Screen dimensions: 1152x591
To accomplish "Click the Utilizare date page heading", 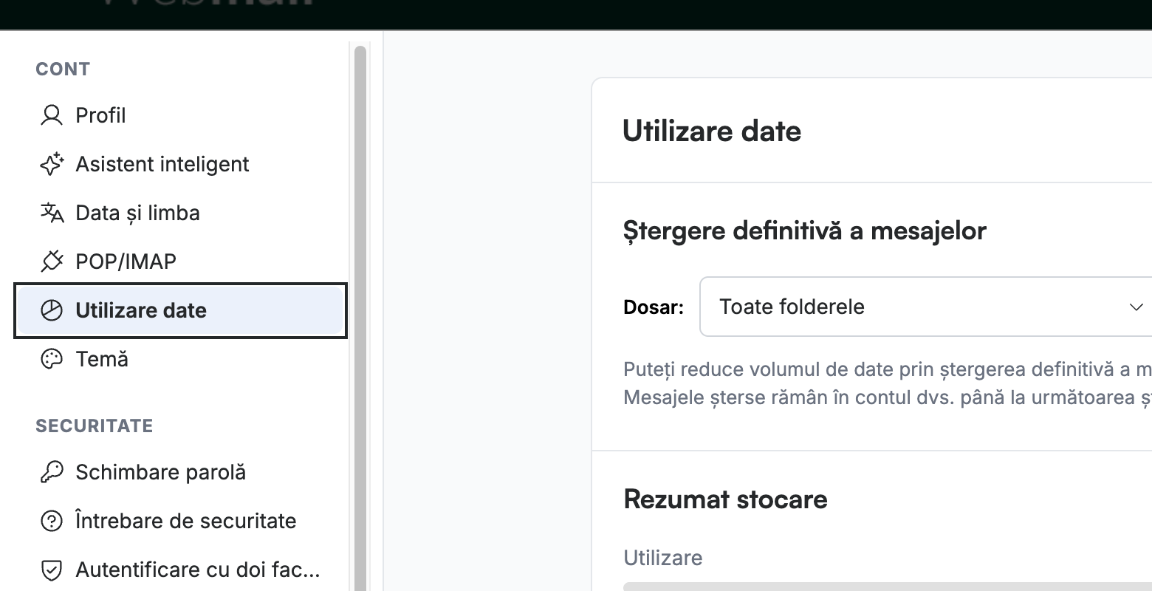I will click(x=712, y=131).
